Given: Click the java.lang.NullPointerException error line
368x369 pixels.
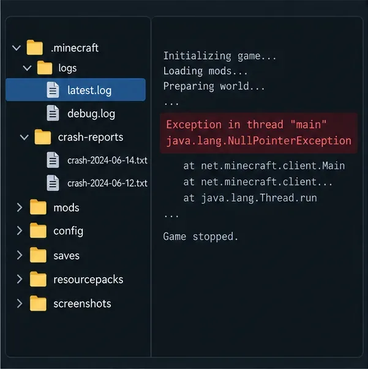Looking at the screenshot, I should coord(259,141).
